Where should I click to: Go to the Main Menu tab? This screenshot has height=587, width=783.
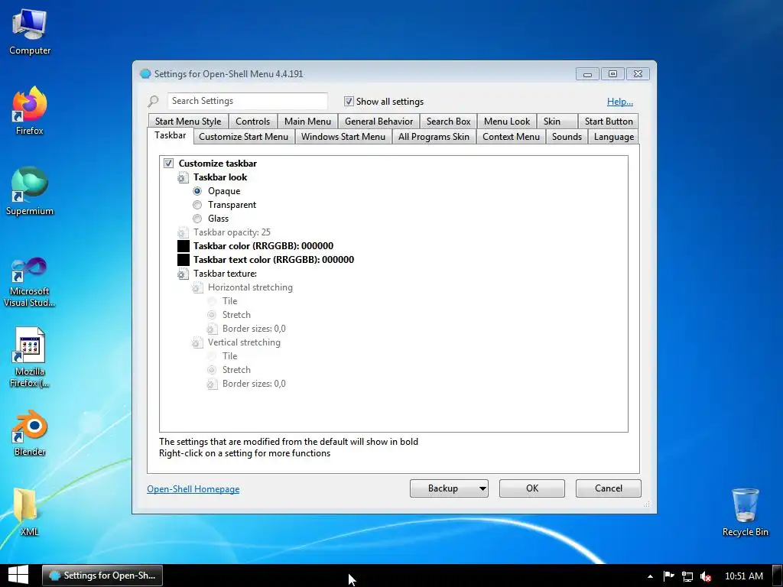(x=307, y=122)
